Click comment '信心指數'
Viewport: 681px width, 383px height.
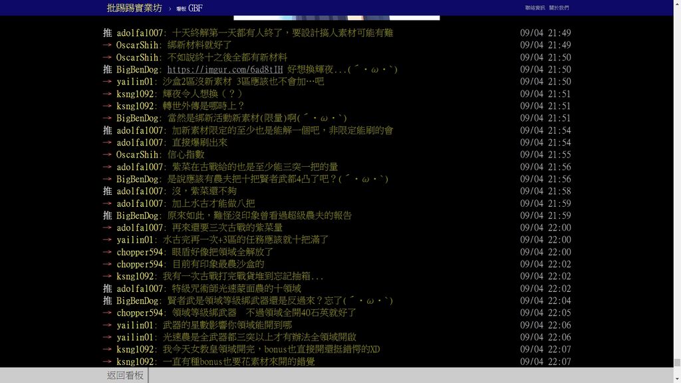[186, 154]
